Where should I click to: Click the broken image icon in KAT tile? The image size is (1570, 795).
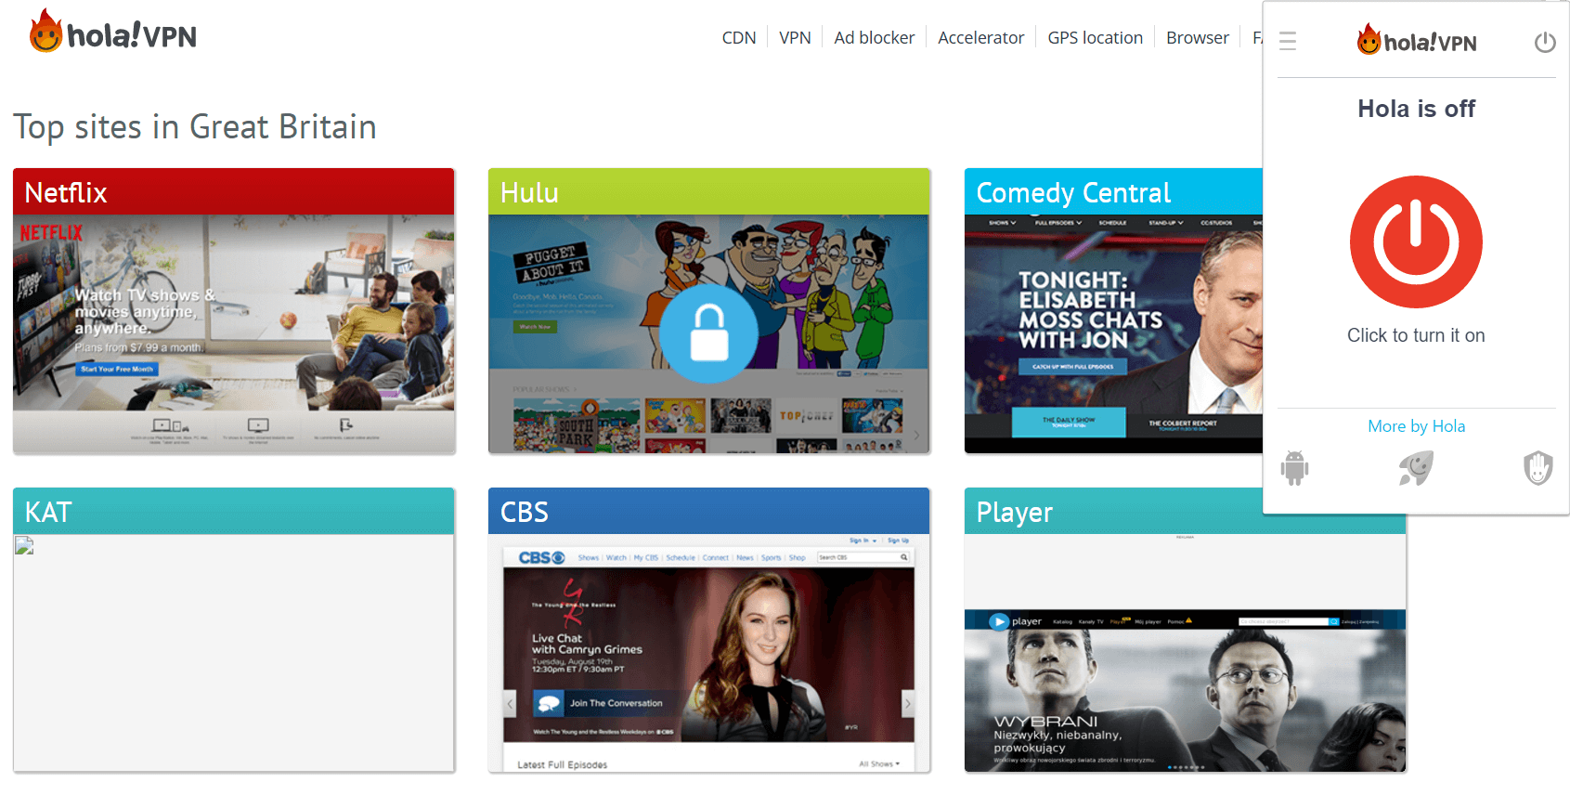(24, 546)
